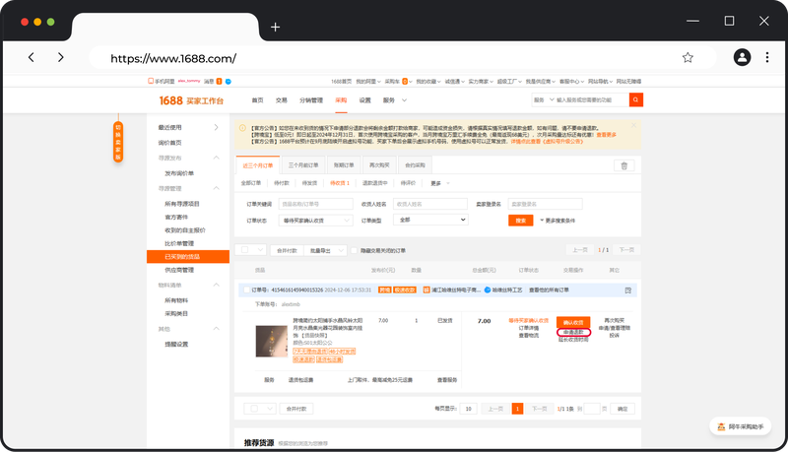Open the browser profile avatar icon
Image resolution: width=788 pixels, height=452 pixels.
point(740,58)
